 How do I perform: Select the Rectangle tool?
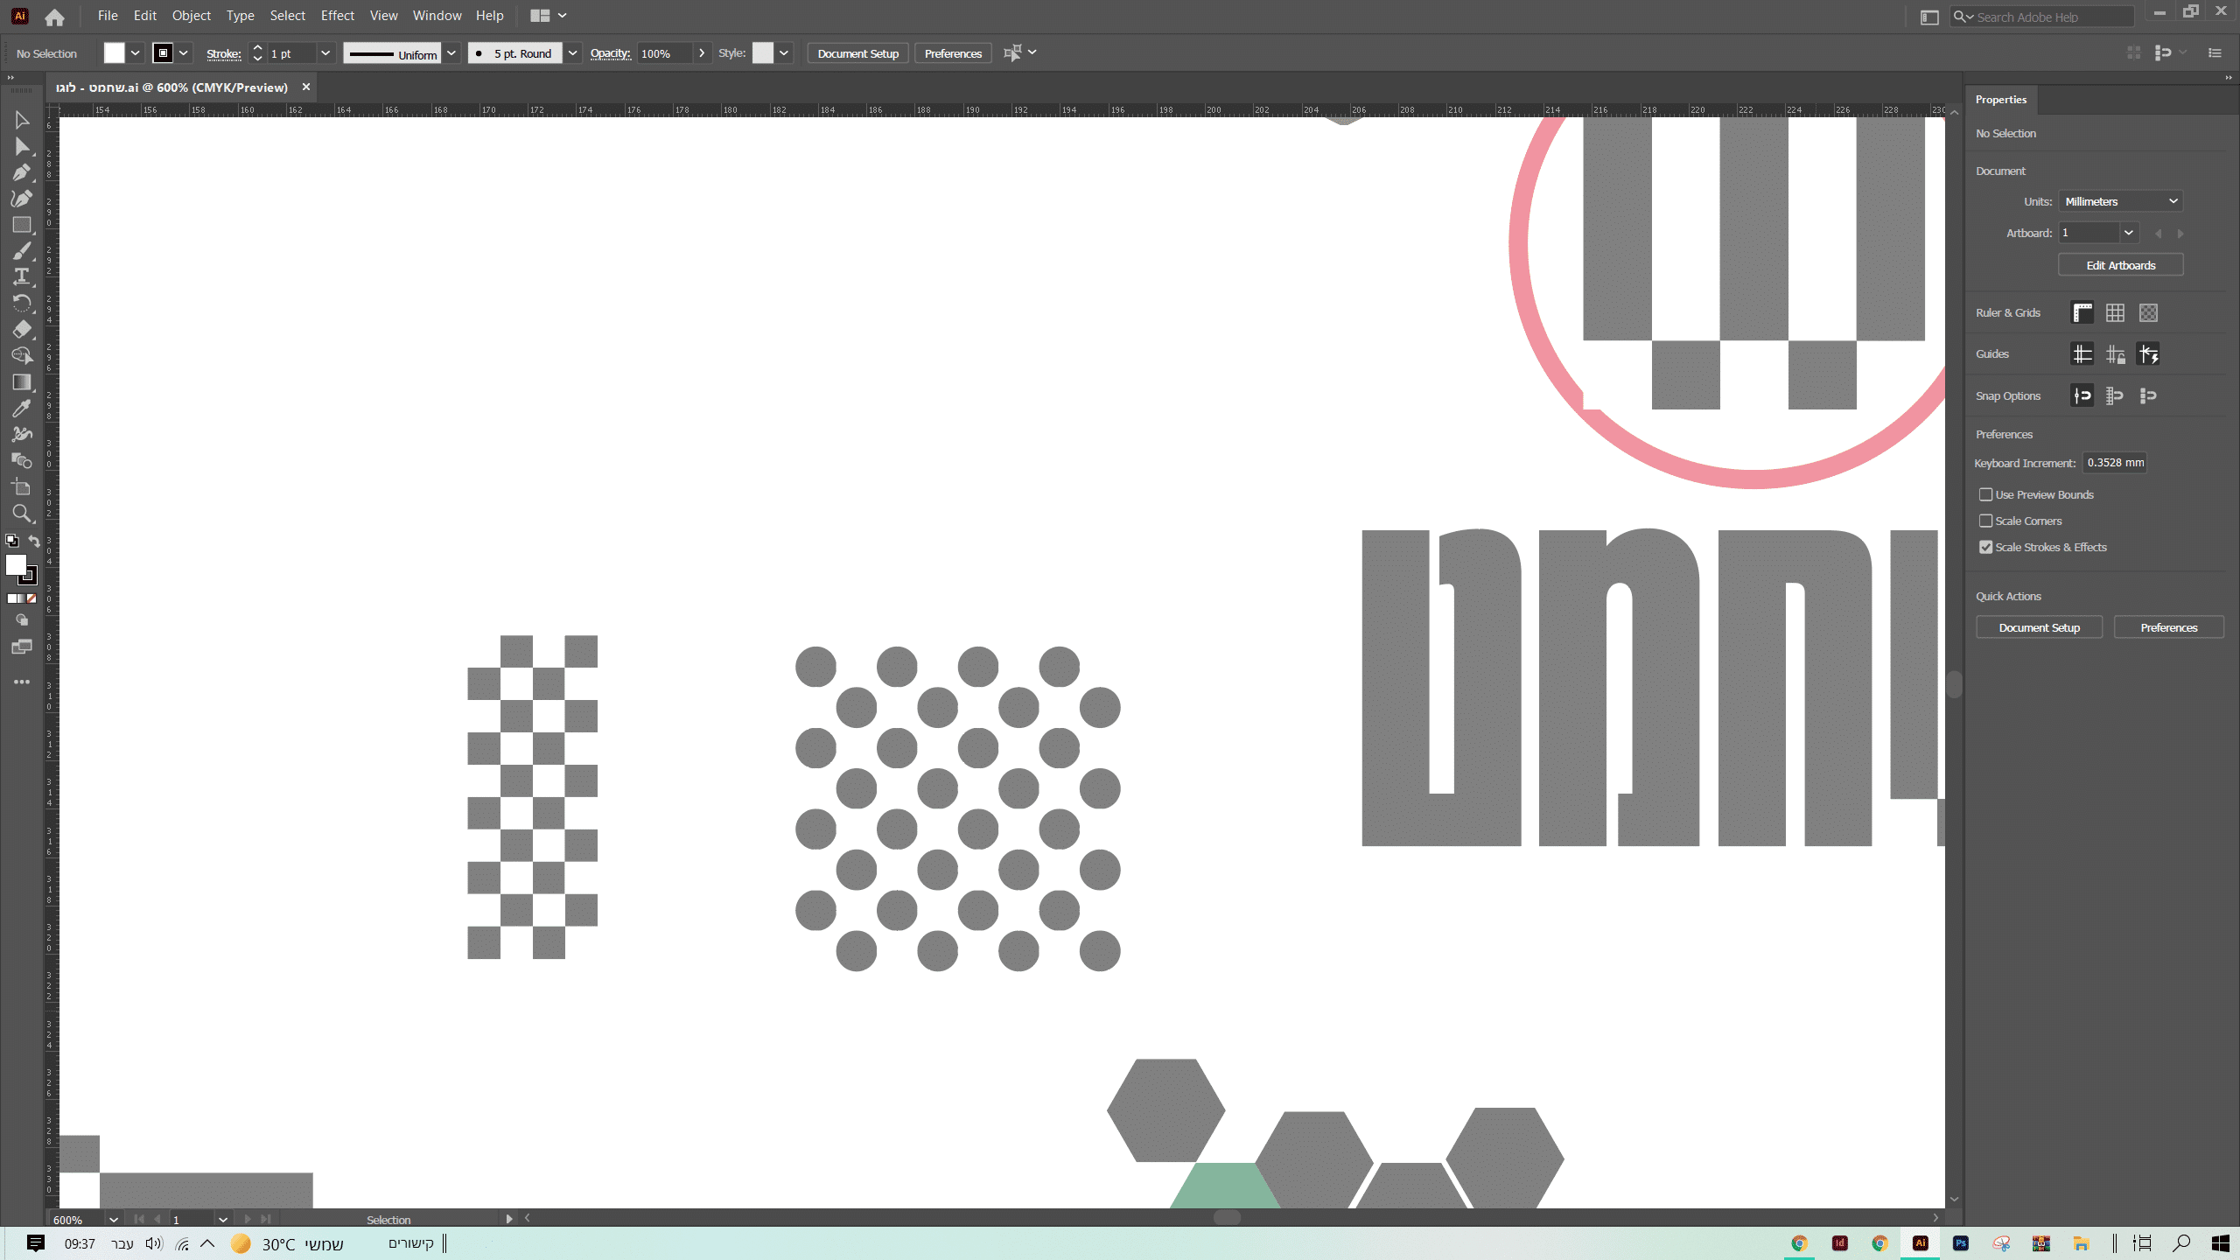22,225
